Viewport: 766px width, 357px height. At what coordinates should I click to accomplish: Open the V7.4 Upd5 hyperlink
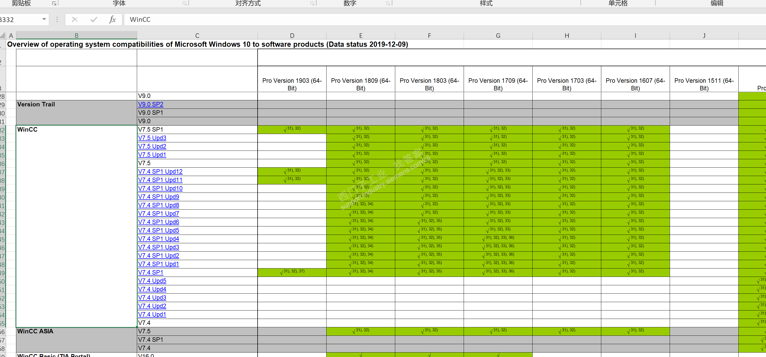pyautogui.click(x=152, y=281)
